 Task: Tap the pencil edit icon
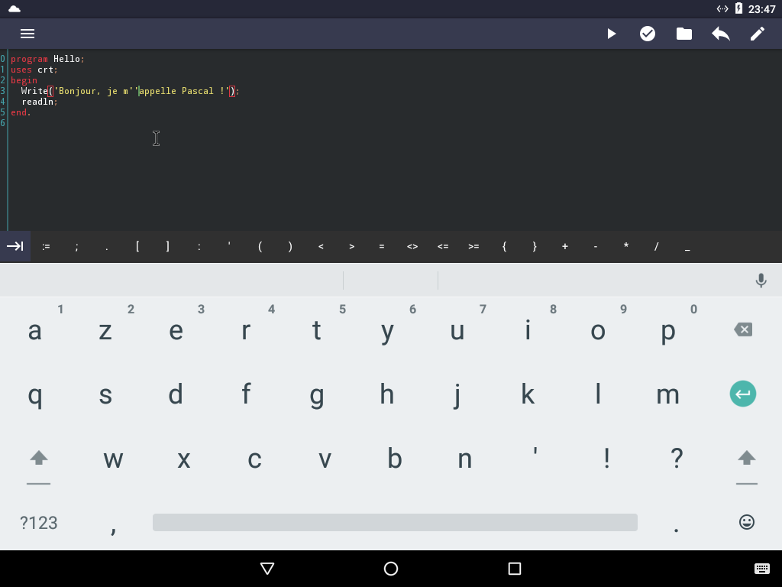[757, 34]
